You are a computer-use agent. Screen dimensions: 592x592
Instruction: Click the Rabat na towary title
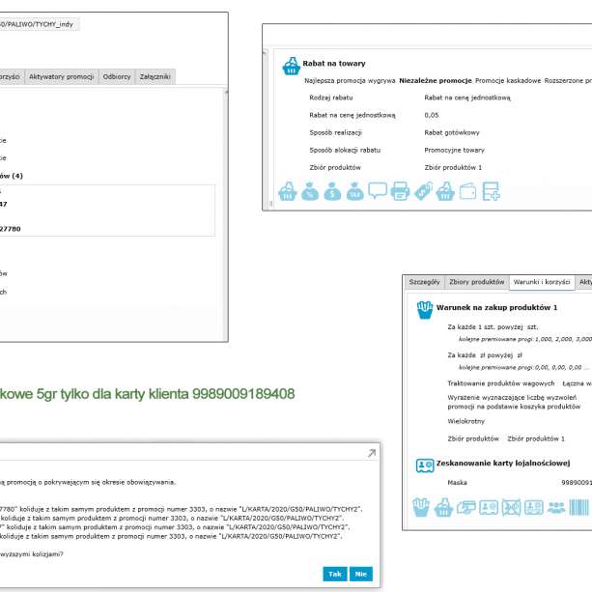pos(334,64)
